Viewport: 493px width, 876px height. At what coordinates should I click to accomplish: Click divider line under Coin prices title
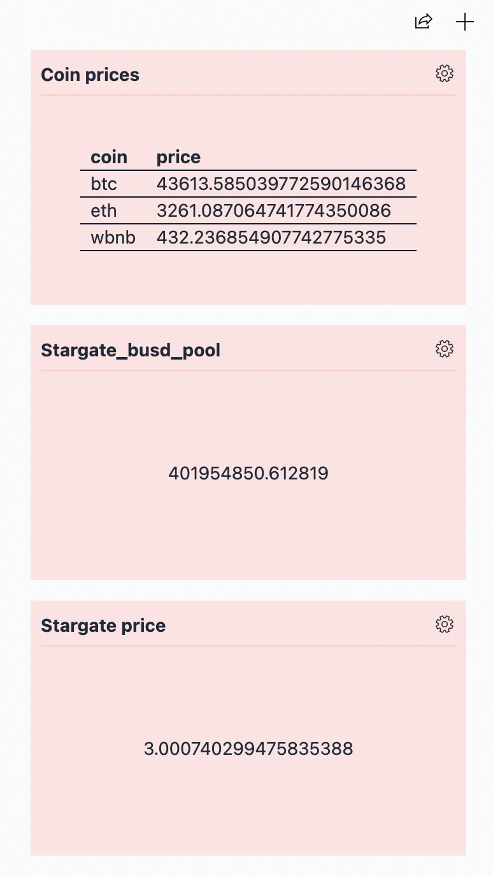248,95
